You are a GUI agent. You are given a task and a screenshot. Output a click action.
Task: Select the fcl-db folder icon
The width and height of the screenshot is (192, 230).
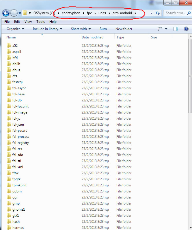[9, 100]
